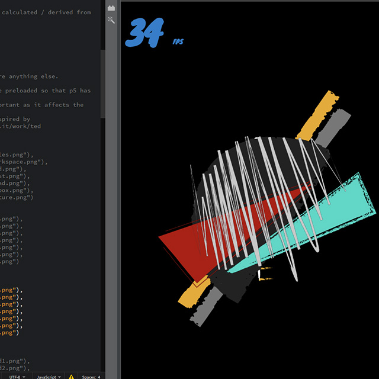Click the blue 34 FPS counter

click(145, 34)
